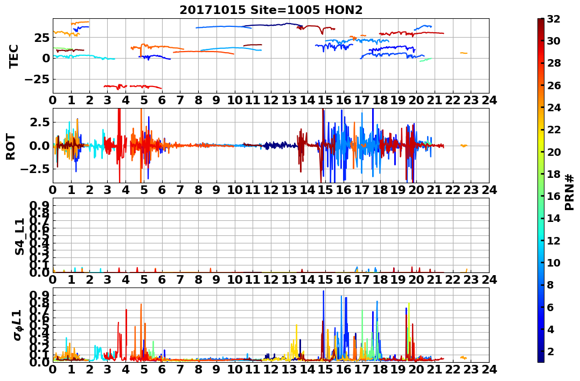Click the hour 3 tick under the ROT panel

click(x=107, y=190)
